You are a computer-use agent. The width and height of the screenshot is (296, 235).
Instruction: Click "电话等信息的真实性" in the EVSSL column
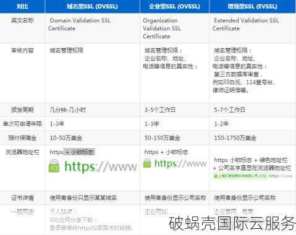click(x=238, y=66)
